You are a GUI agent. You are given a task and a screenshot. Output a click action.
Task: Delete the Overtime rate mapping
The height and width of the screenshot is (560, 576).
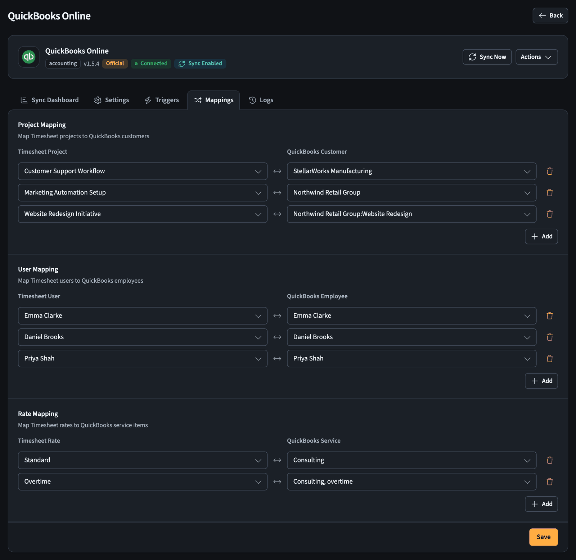tap(549, 481)
